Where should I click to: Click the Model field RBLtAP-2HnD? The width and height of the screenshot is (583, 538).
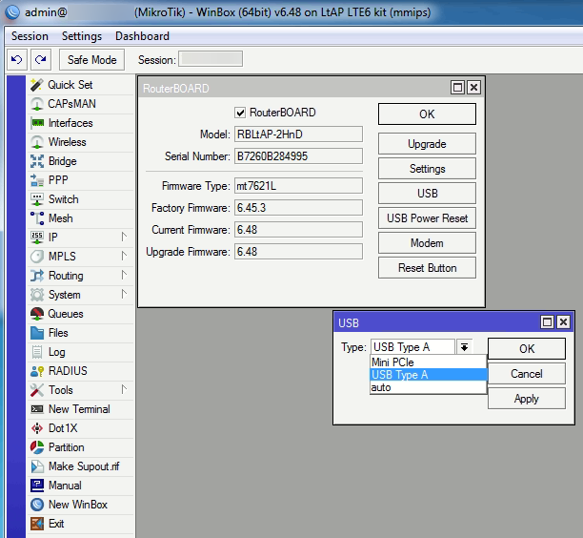coord(298,134)
